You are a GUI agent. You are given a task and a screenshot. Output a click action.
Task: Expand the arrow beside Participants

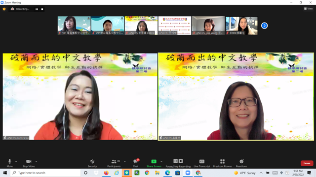coord(125,161)
